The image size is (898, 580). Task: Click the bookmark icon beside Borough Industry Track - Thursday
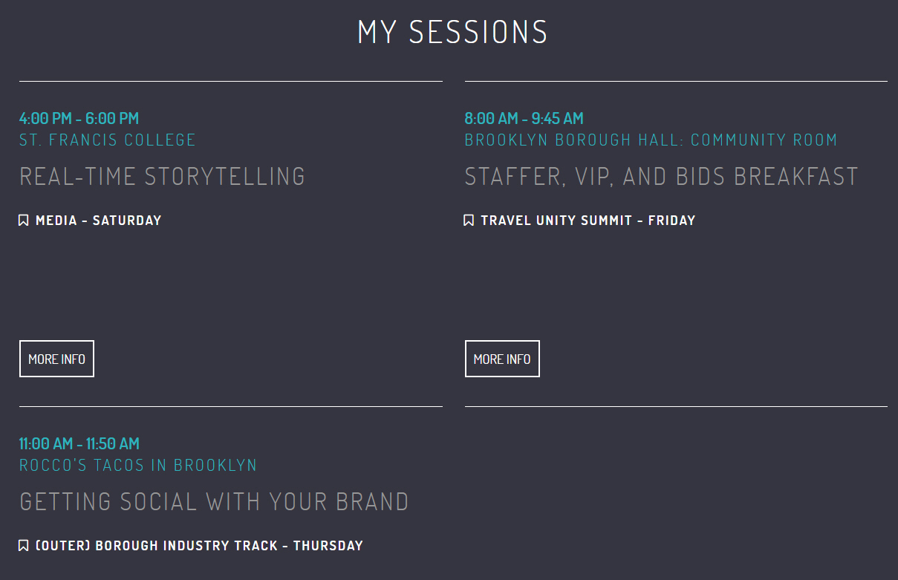point(24,546)
